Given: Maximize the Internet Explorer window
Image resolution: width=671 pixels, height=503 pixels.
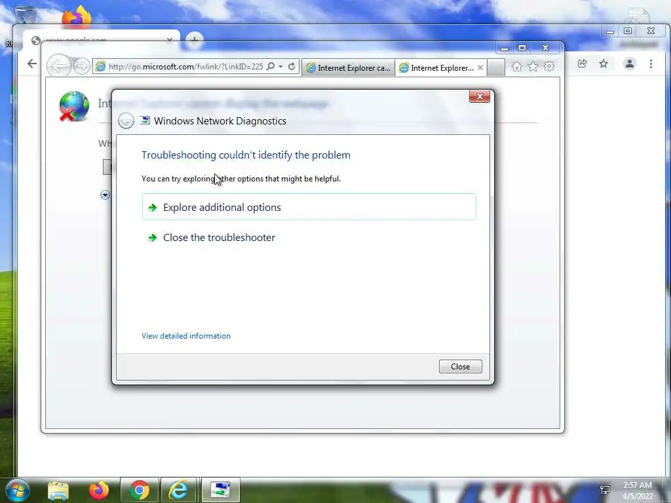Looking at the screenshot, I should pos(522,48).
